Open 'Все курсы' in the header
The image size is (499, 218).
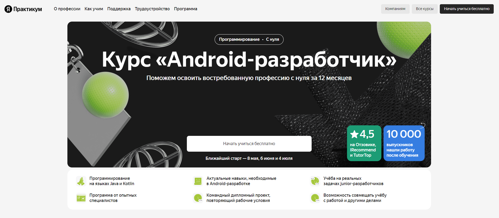tap(425, 9)
